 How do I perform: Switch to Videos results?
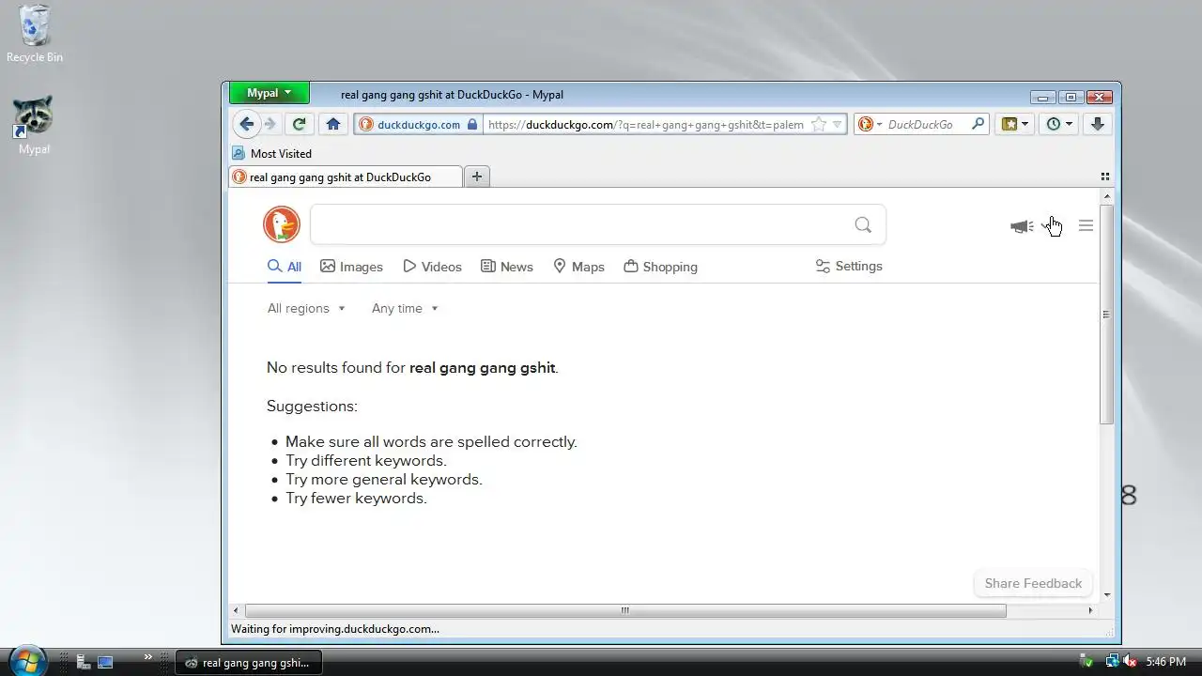[432, 267]
